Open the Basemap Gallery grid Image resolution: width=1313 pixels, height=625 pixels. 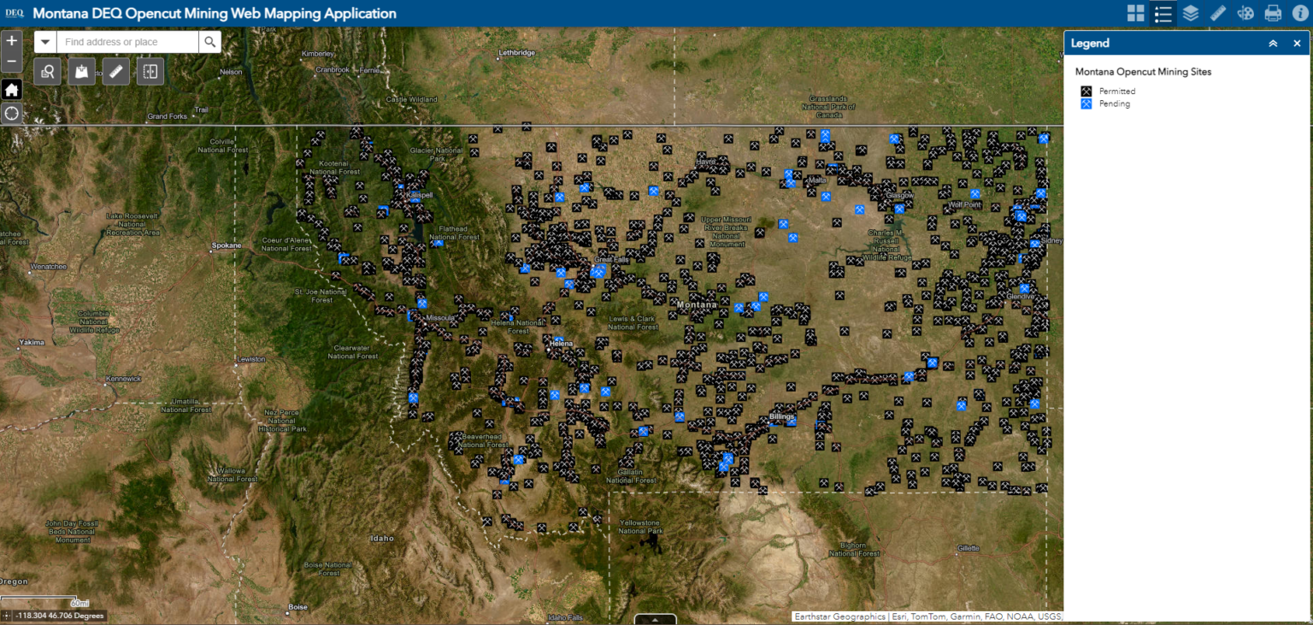[x=1135, y=14]
